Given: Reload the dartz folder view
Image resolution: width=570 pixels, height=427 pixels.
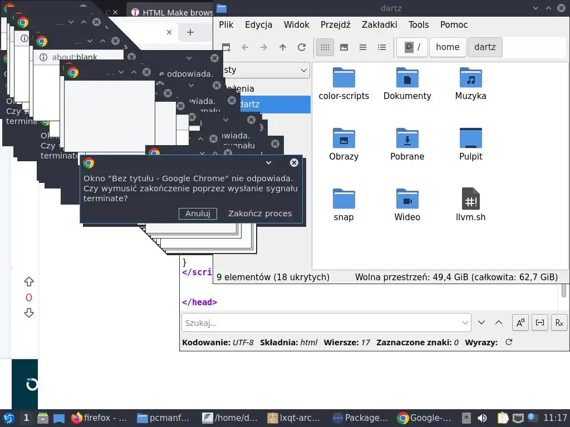Looking at the screenshot, I should pyautogui.click(x=302, y=47).
